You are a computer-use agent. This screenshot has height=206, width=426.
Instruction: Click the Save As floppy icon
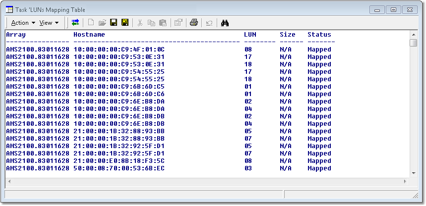point(125,22)
